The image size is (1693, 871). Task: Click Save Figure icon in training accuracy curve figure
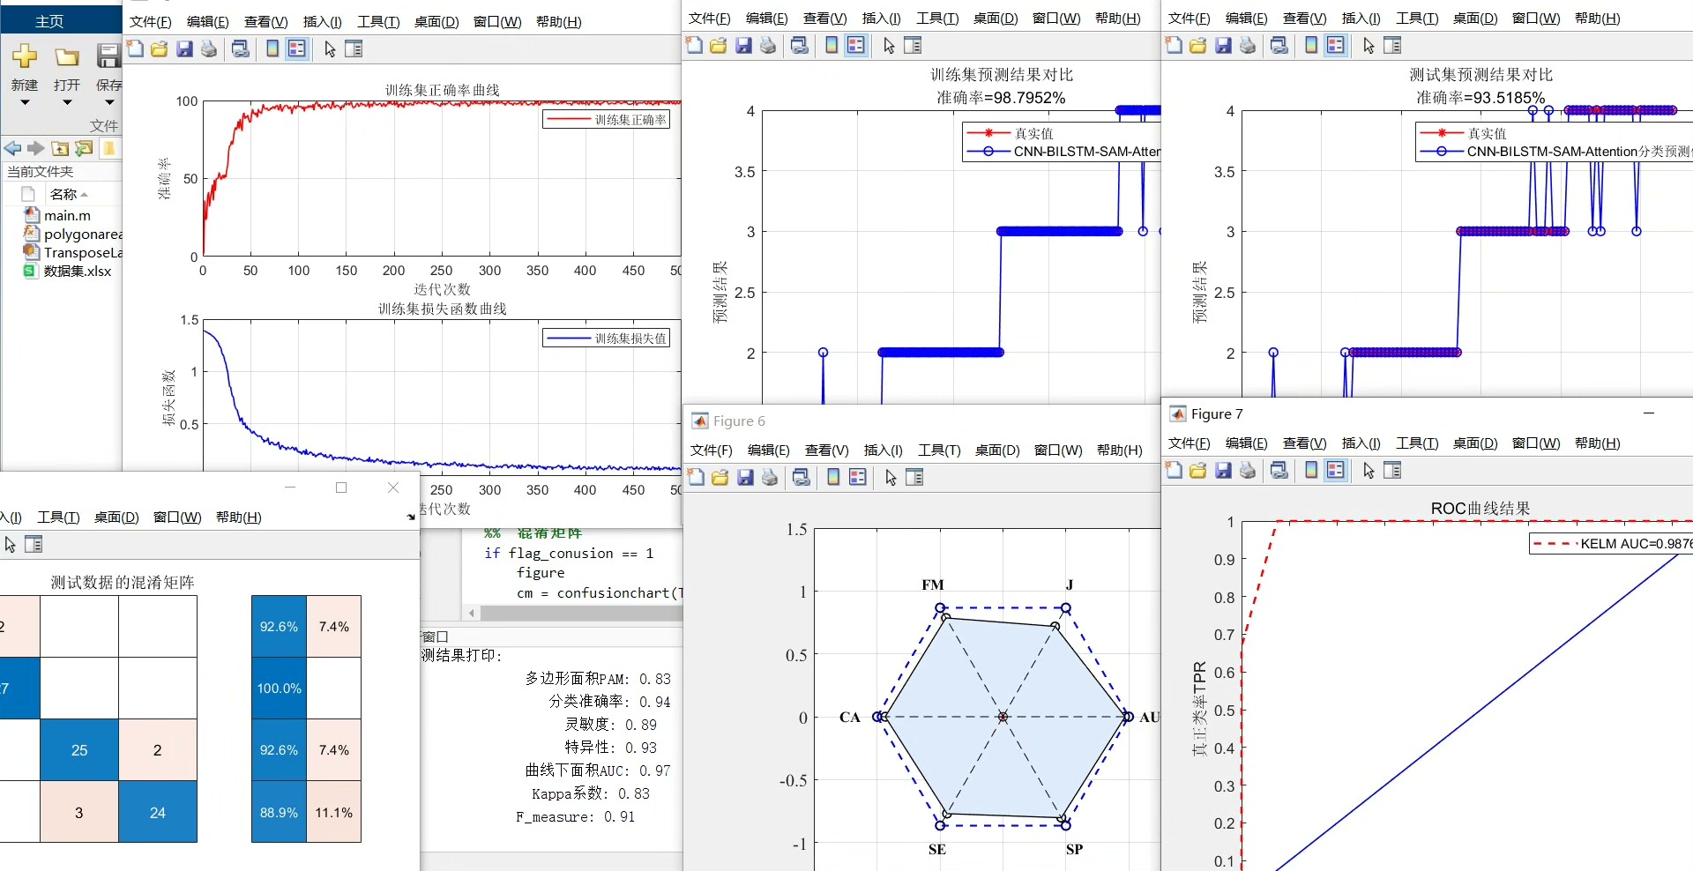(x=184, y=49)
